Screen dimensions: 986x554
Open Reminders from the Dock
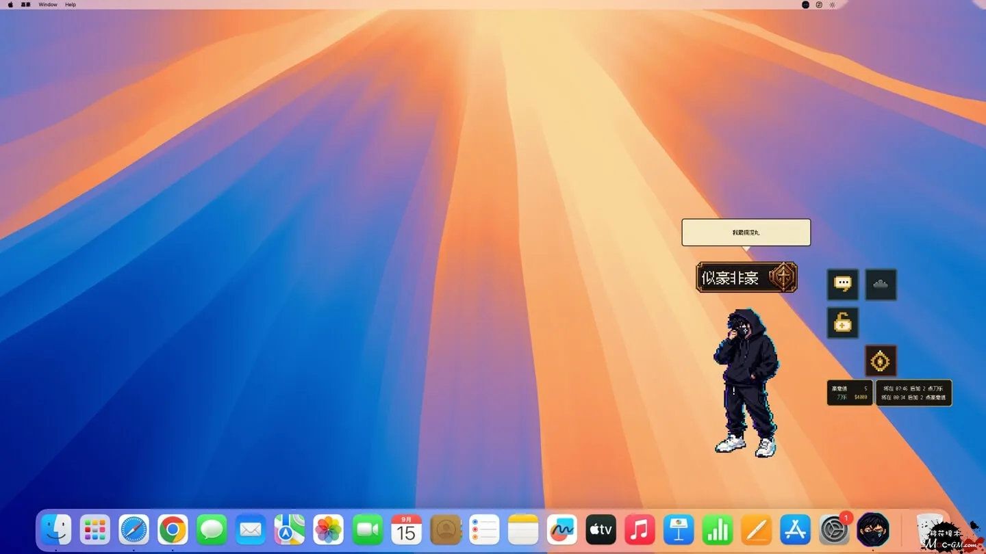tap(484, 530)
